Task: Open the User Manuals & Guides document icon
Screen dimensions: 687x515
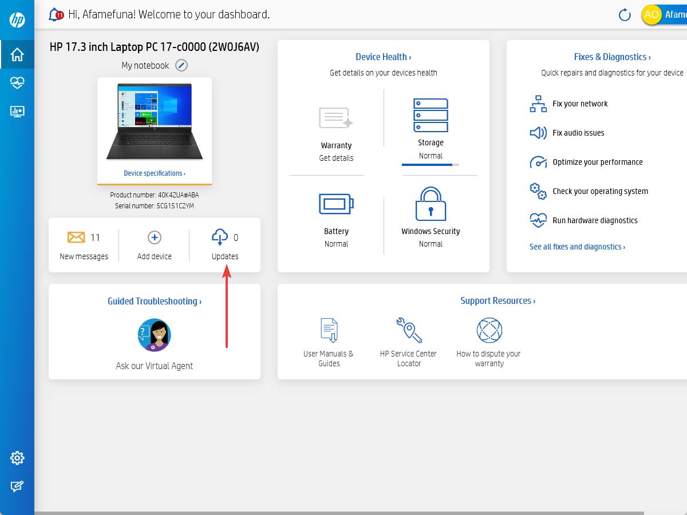Action: pyautogui.click(x=329, y=330)
